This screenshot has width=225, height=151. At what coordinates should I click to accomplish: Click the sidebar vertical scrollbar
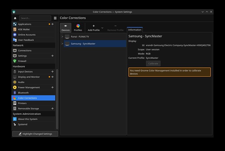[57, 99]
